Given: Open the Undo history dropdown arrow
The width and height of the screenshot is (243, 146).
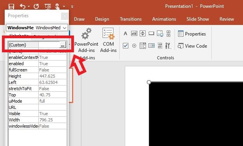Looking at the screenshot, I should (29, 7).
